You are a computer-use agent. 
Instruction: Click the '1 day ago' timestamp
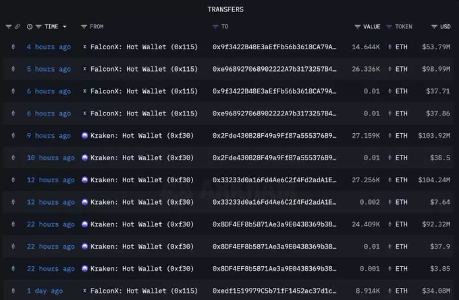(x=45, y=291)
